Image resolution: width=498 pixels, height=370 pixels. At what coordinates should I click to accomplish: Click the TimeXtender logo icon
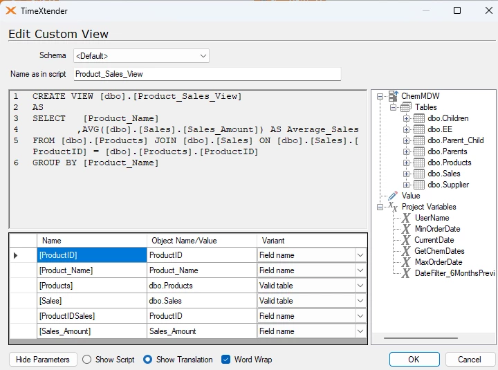click(11, 11)
